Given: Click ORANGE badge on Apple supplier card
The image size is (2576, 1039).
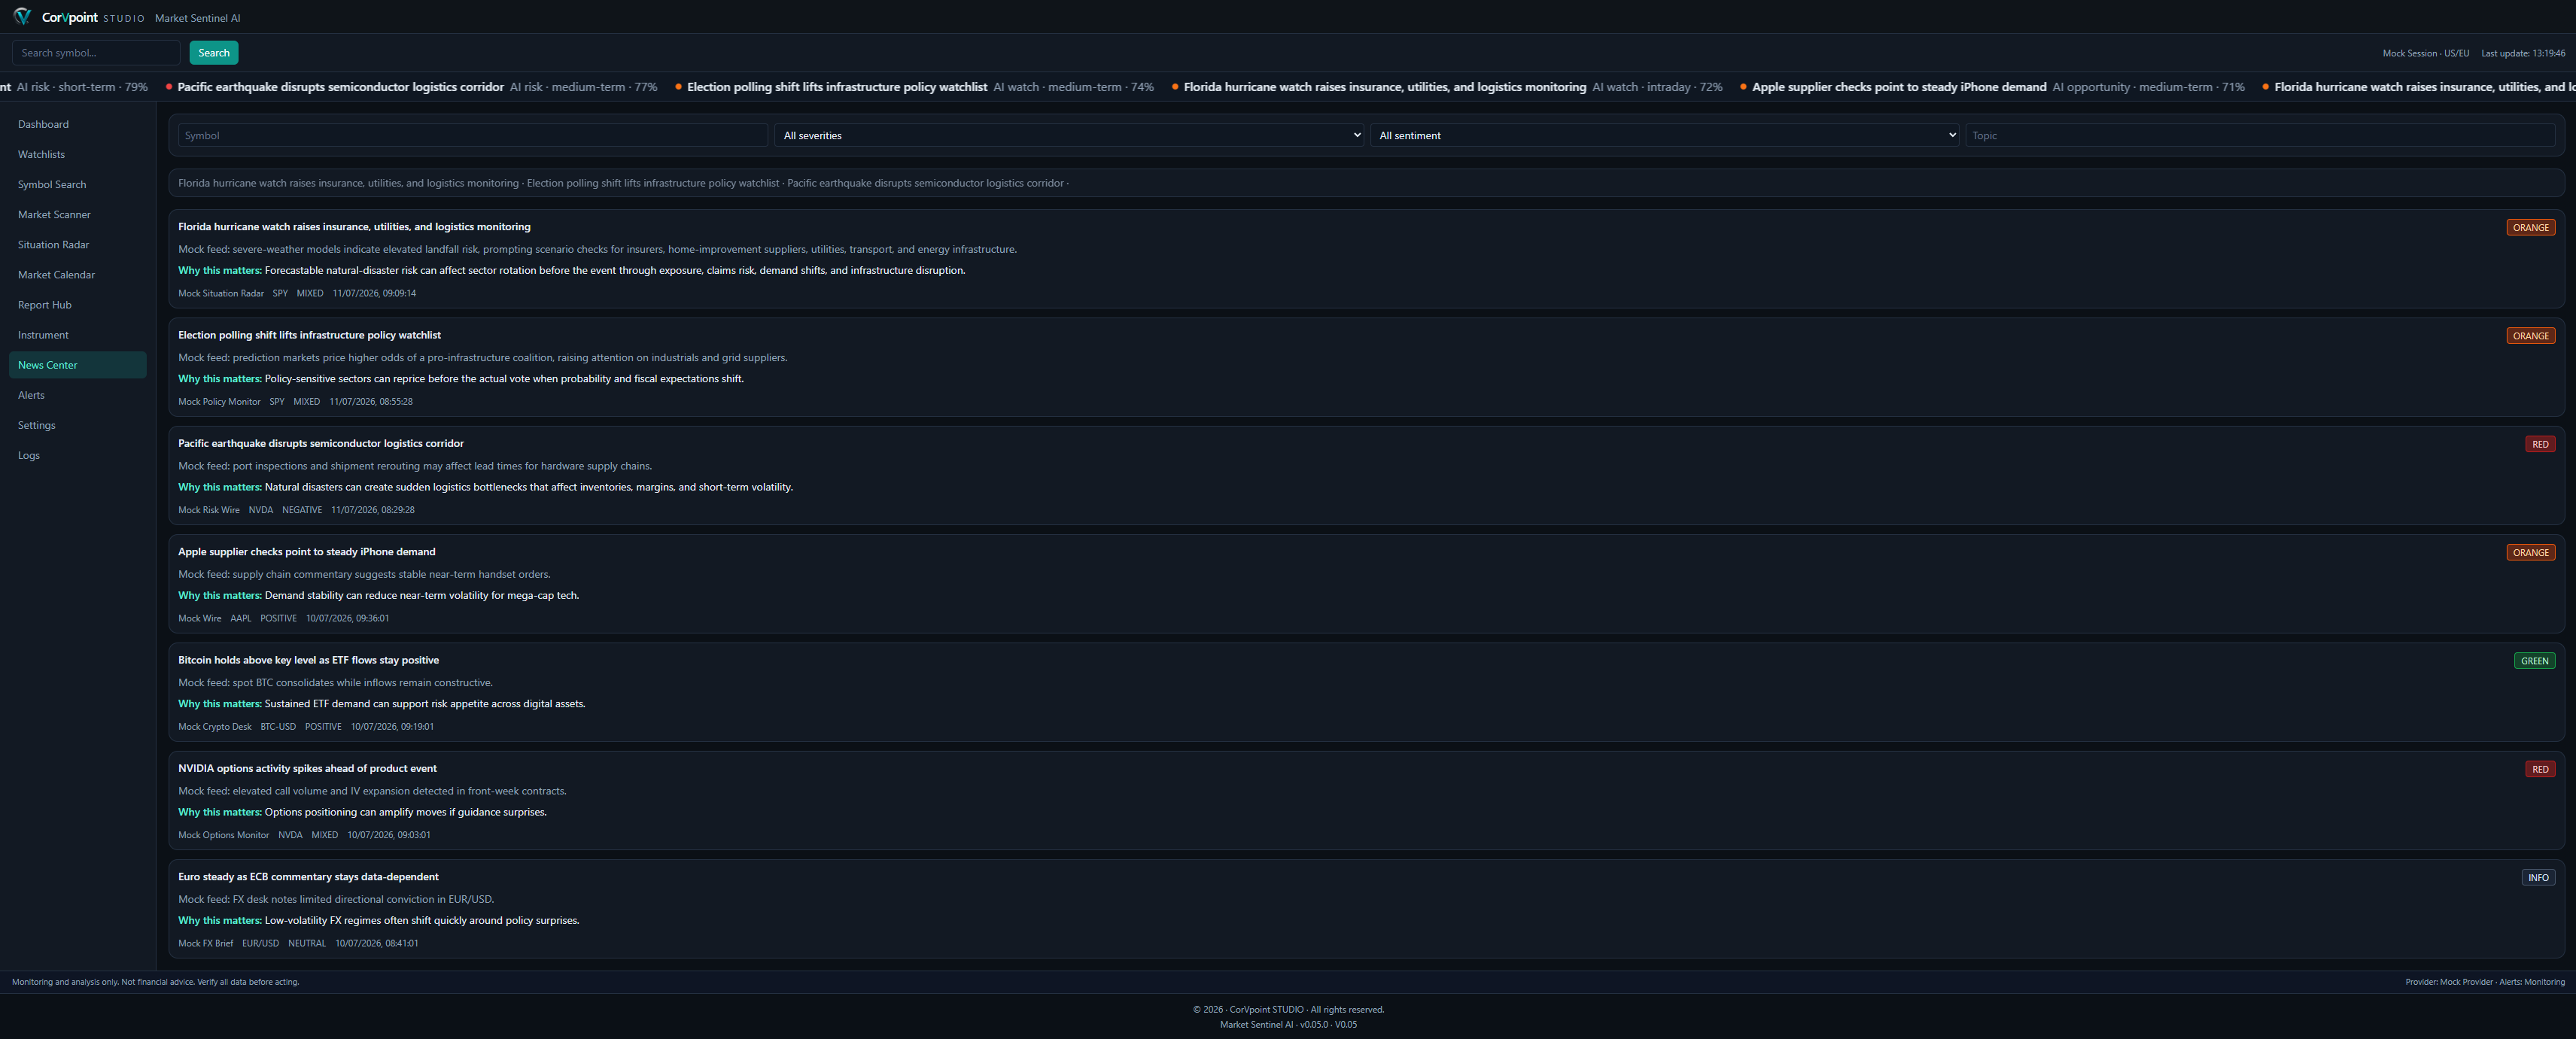Looking at the screenshot, I should point(2530,552).
